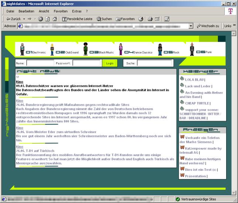Open the Bearbeiten menu
This screenshot has height=203, width=238.
tap(26, 11)
